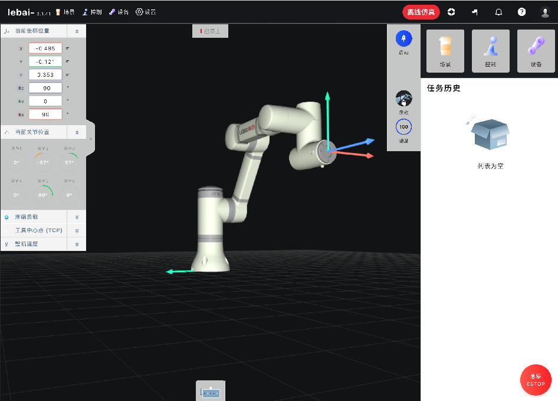
Task: Expand the 末端负载 section
Action: click(77, 217)
